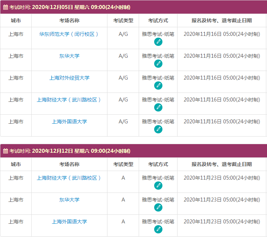Click 雅思考试-纸笔 text in 上海对外经贸大学 row

158,78
